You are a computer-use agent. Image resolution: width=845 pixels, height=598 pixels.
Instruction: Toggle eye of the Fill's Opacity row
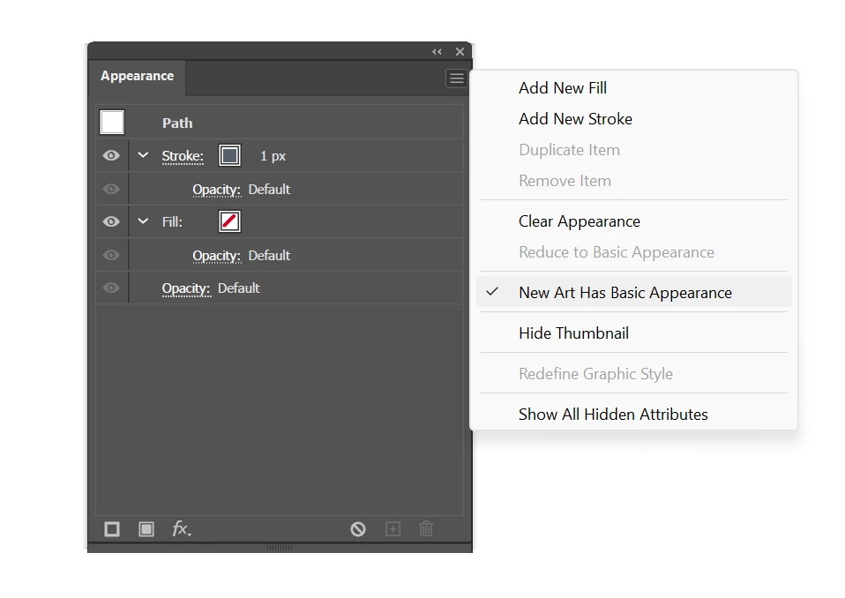pos(111,255)
